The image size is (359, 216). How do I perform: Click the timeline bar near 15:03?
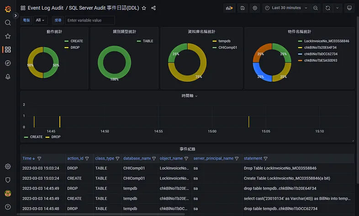tap(248, 122)
